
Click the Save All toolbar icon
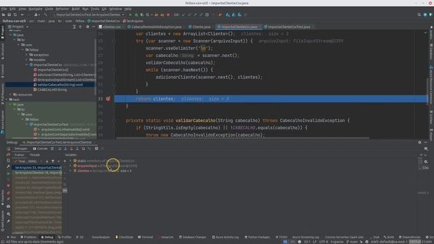[9, 15]
